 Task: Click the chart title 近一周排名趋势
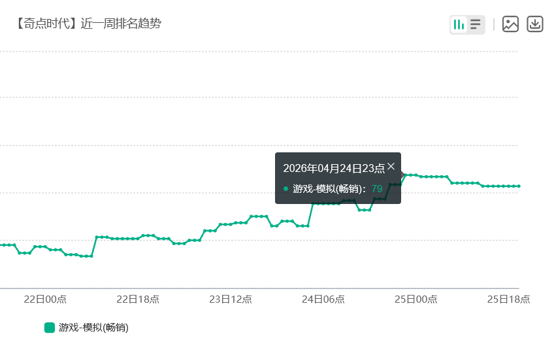121,24
